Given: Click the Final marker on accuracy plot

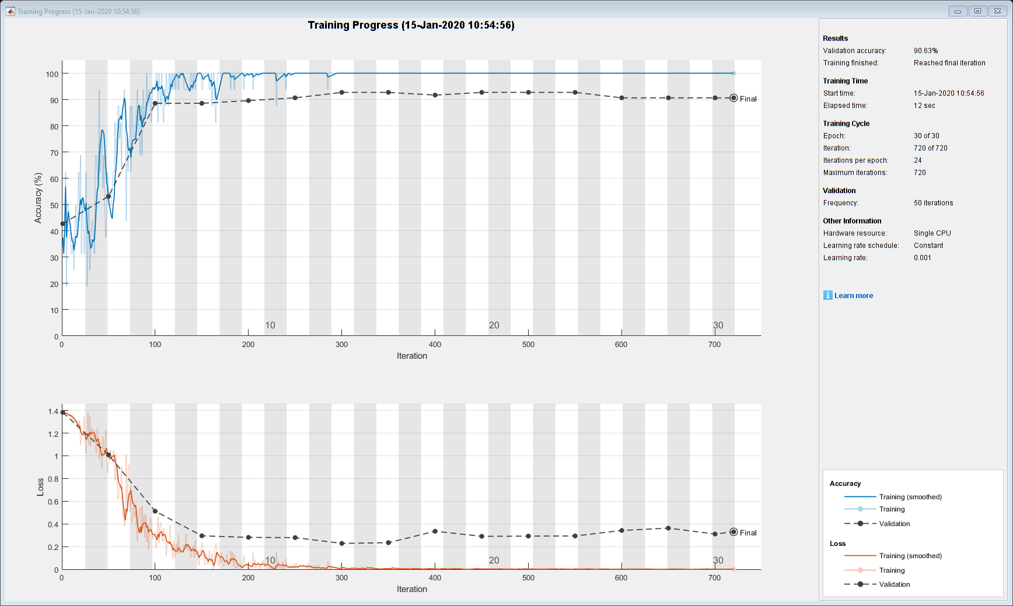Looking at the screenshot, I should coord(733,98).
